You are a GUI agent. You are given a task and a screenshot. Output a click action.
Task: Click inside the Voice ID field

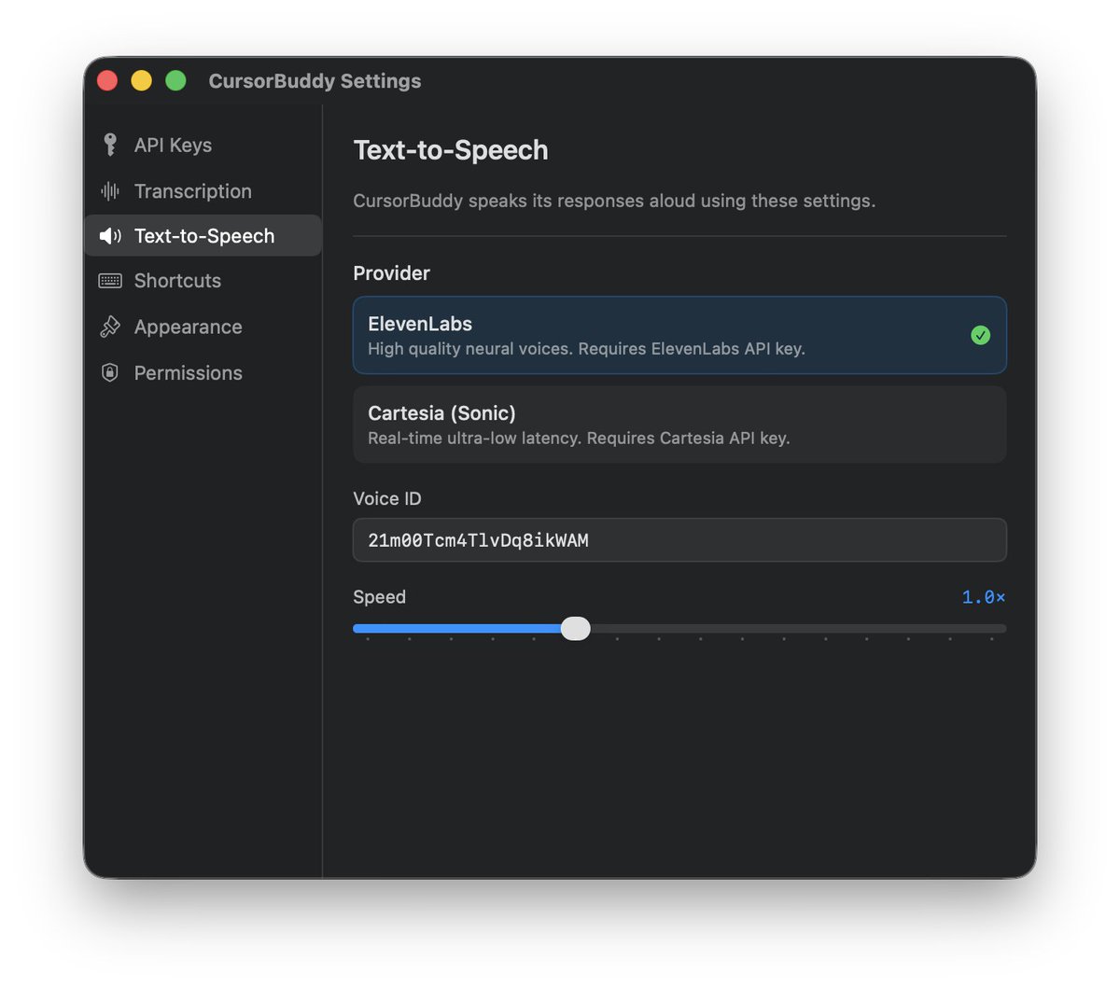tap(679, 539)
